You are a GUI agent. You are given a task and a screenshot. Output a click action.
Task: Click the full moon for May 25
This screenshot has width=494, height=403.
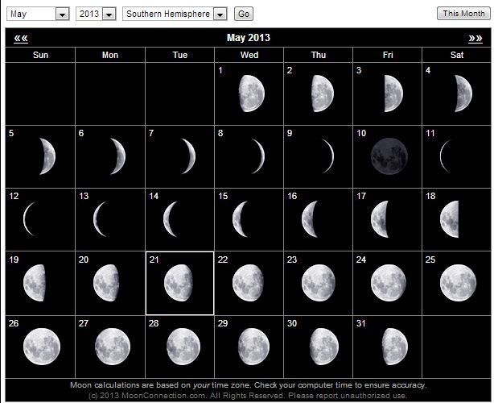(459, 283)
